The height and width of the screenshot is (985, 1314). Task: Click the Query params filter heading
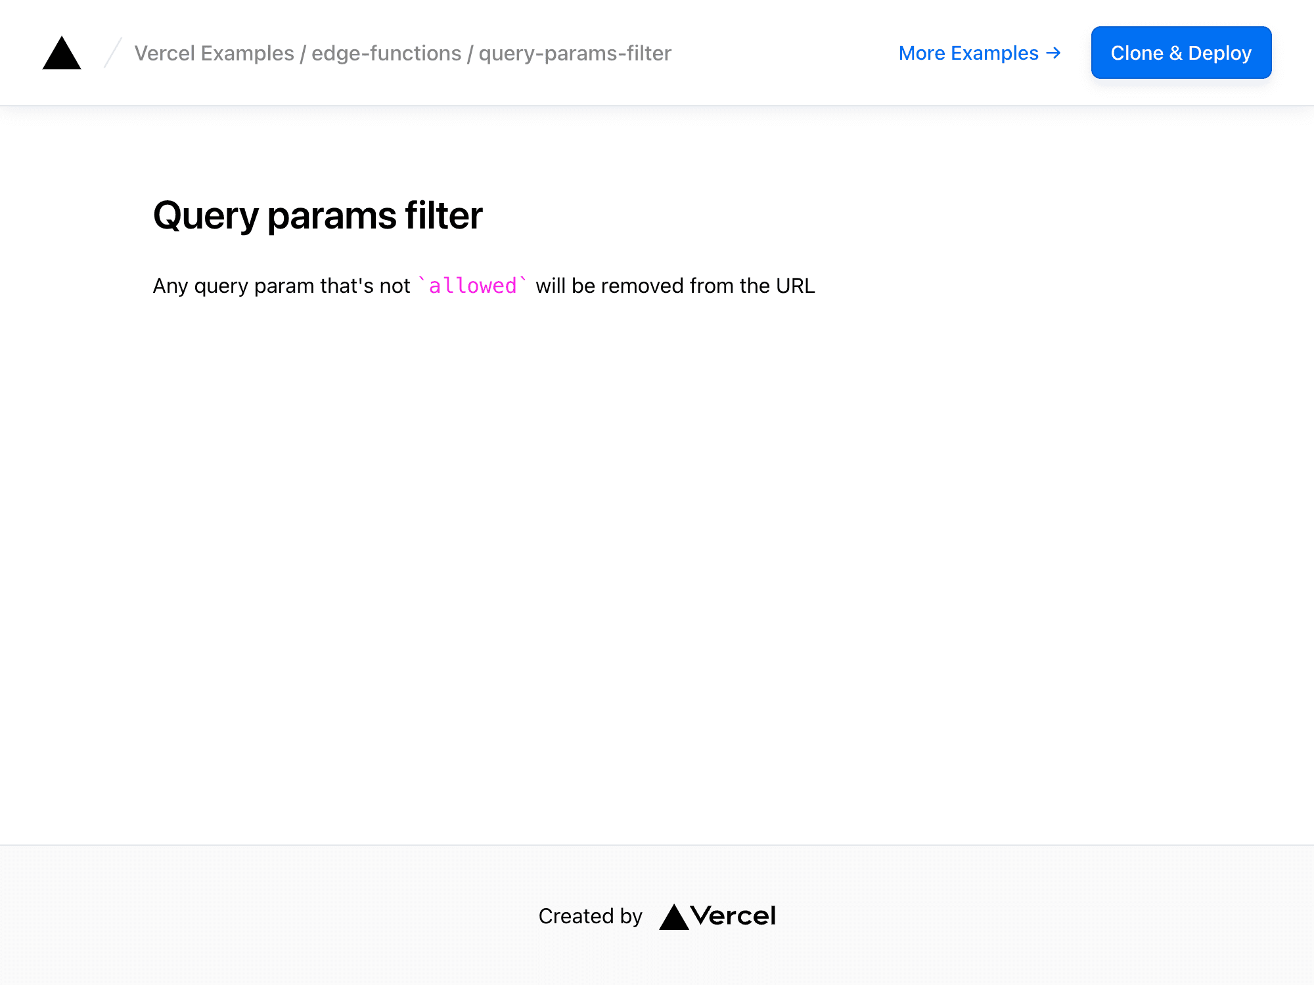click(318, 215)
